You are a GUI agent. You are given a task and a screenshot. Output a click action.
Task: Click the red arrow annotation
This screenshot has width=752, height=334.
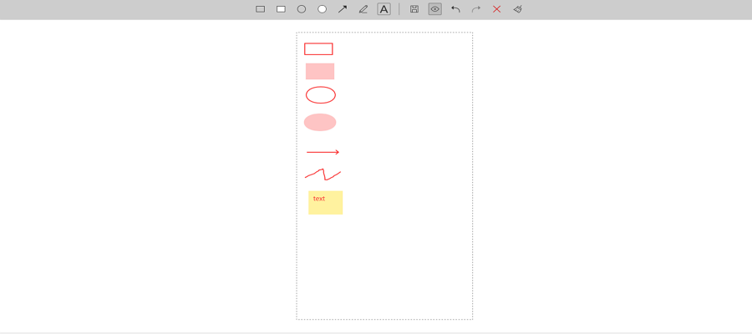click(323, 152)
